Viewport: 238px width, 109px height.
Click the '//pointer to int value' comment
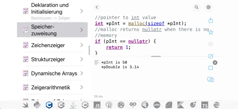tap(126, 17)
